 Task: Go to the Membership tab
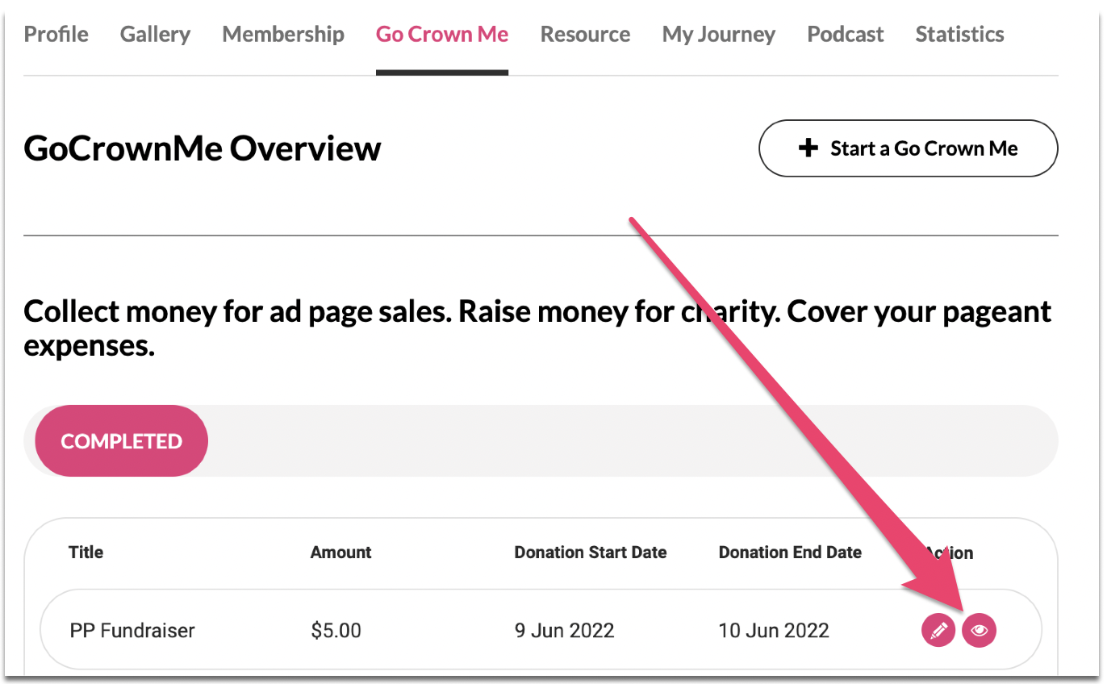(x=283, y=35)
